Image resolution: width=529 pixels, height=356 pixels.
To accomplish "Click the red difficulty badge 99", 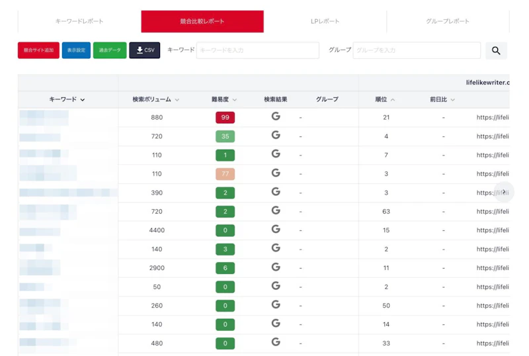I will pos(225,118).
